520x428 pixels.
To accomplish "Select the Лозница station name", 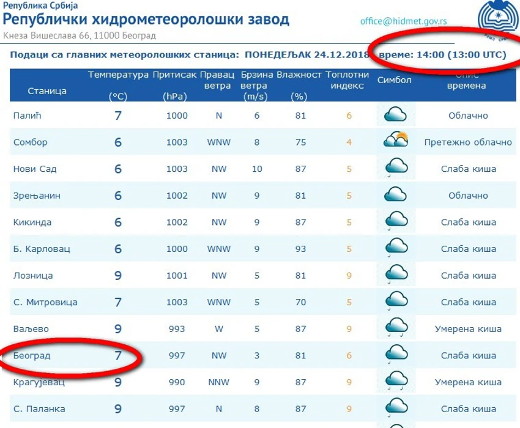I will (33, 276).
